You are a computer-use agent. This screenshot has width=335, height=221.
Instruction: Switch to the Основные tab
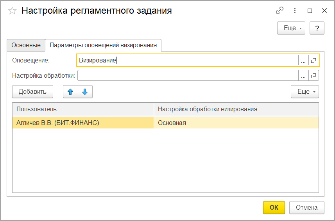coord(26,45)
